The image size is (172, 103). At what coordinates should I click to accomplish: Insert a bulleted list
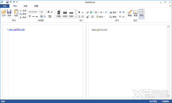click(79, 17)
